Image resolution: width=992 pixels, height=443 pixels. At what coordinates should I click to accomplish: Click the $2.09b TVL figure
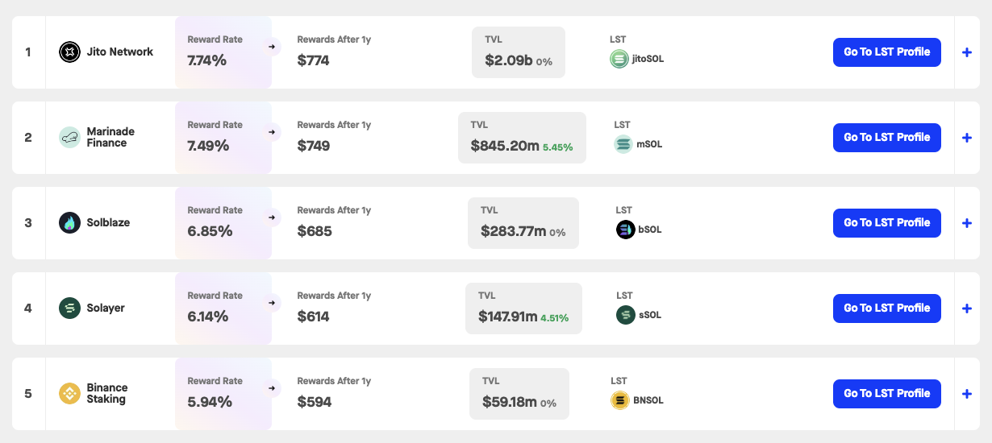[x=508, y=60]
